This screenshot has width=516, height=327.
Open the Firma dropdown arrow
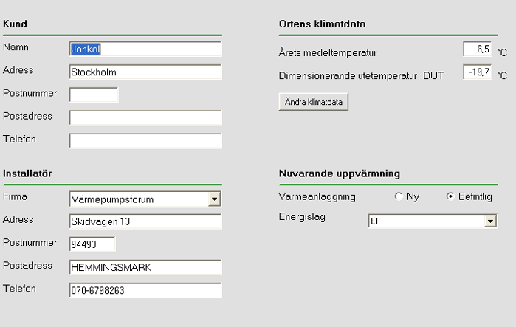pyautogui.click(x=214, y=199)
